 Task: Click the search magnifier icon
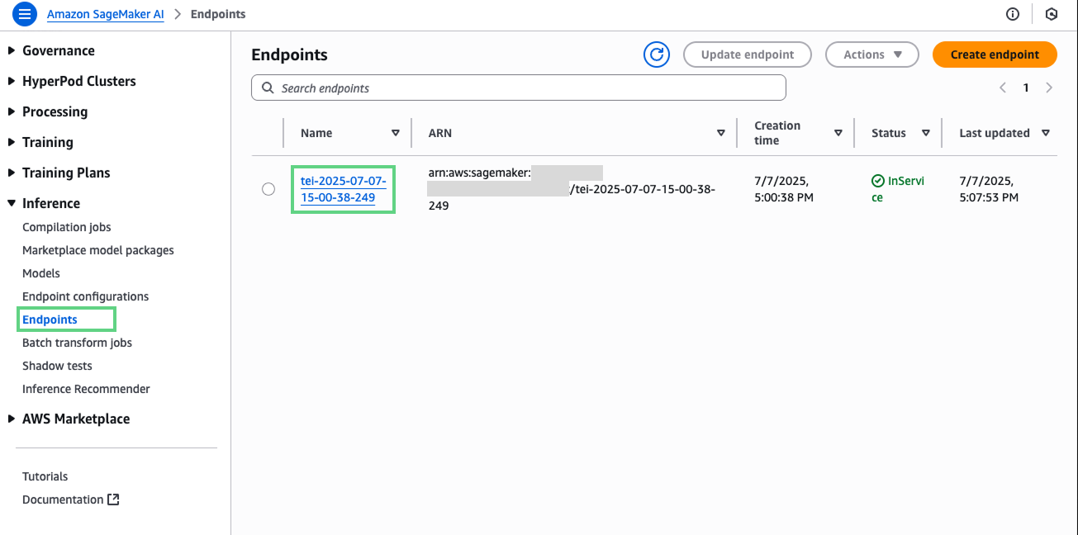(x=268, y=88)
